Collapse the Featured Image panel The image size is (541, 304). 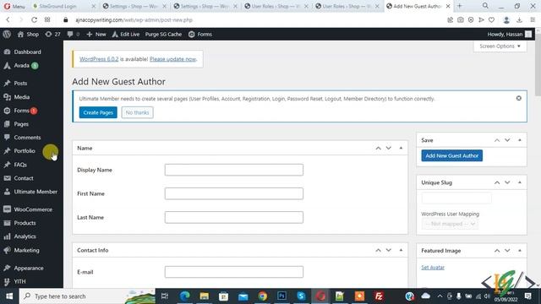(x=519, y=251)
